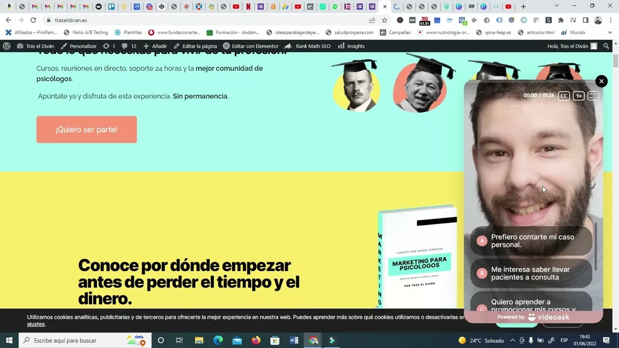Screen dimensions: 619x348
Task: Reload the page with the refresh icon
Action: (33, 20)
